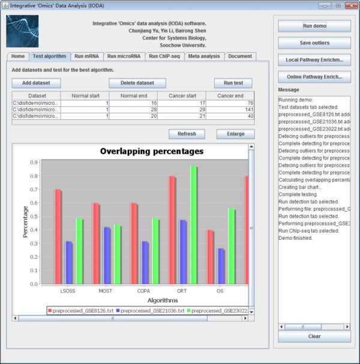Click chart horizontal scrollbar thumb
Image resolution: width=360 pixels, height=364 pixels.
pyautogui.click(x=113, y=318)
